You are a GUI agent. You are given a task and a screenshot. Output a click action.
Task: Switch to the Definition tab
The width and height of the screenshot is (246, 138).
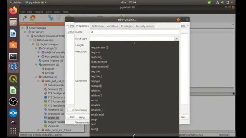point(98,26)
